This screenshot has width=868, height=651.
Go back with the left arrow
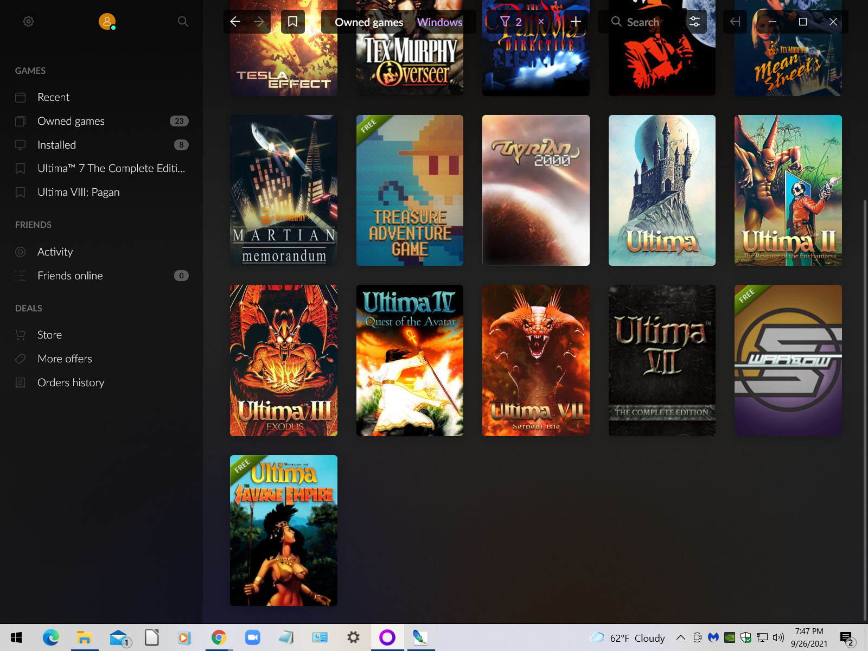point(235,22)
